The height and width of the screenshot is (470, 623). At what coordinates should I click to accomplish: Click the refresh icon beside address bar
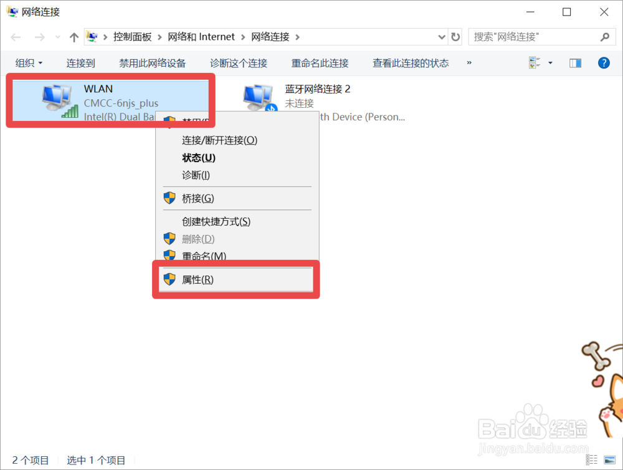pyautogui.click(x=455, y=37)
